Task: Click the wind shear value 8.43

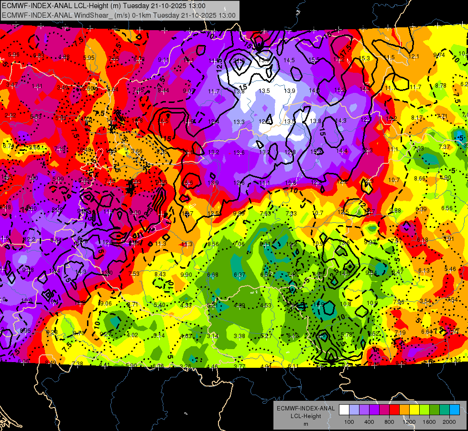Action: pyautogui.click(x=160, y=274)
